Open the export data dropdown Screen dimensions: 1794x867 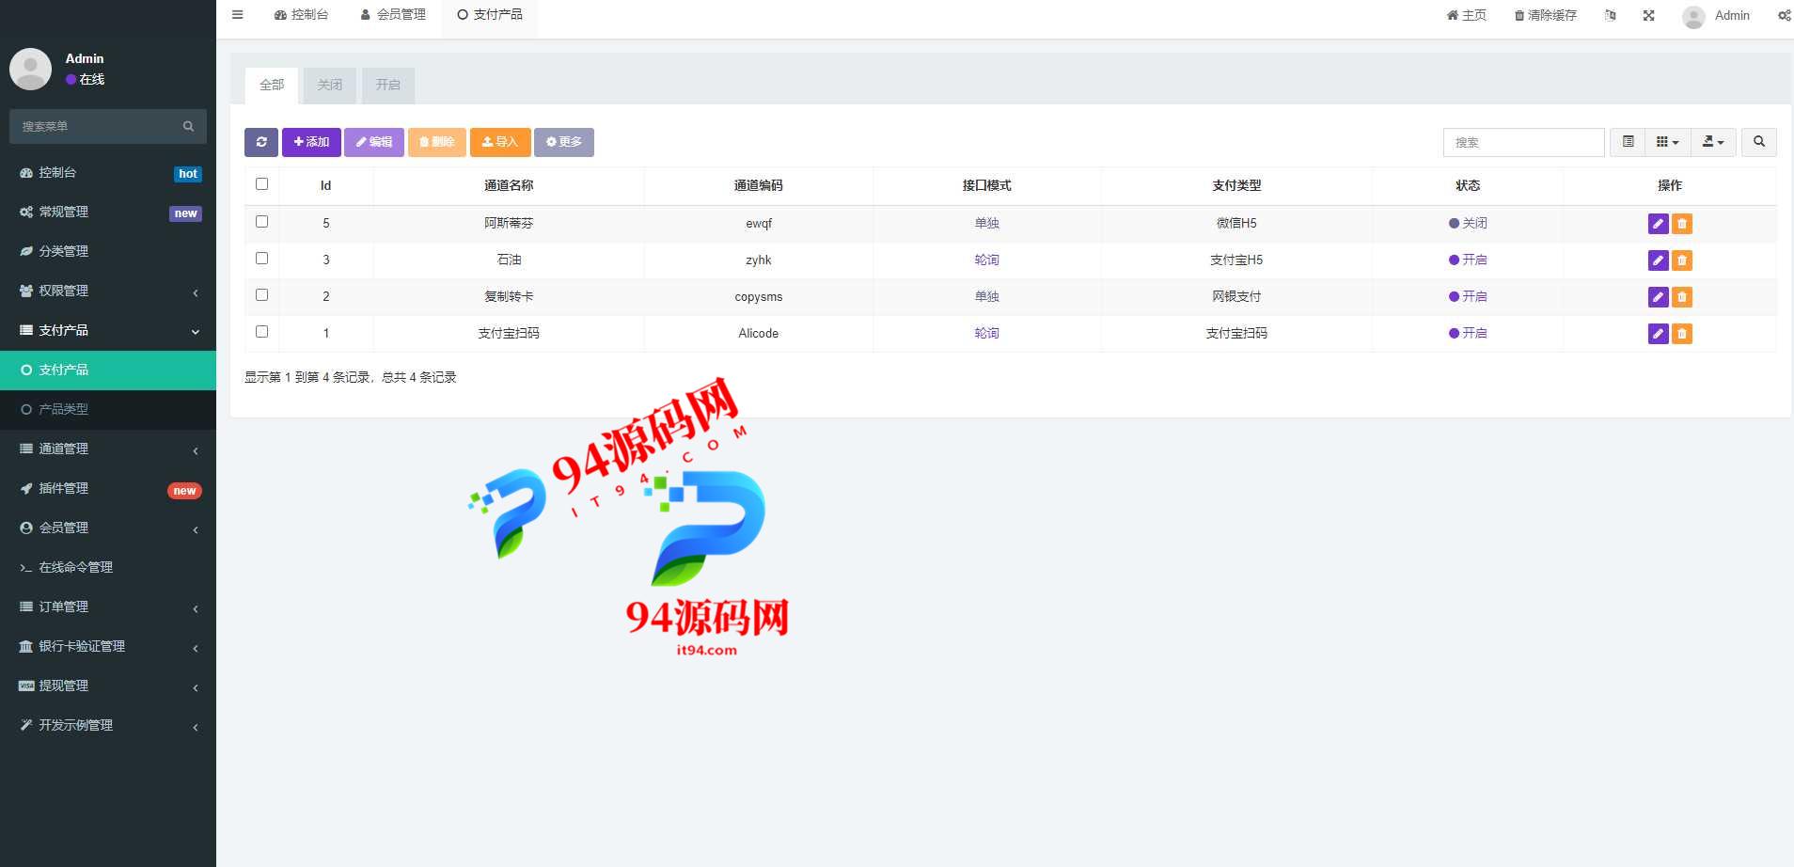[1713, 142]
